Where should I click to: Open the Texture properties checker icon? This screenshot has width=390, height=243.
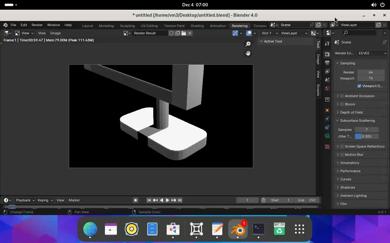tap(327, 147)
